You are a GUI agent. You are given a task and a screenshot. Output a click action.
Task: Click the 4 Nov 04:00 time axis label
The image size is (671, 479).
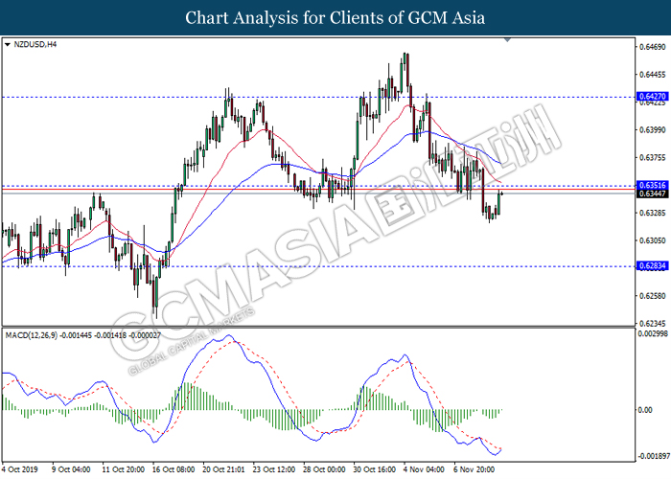coord(423,469)
